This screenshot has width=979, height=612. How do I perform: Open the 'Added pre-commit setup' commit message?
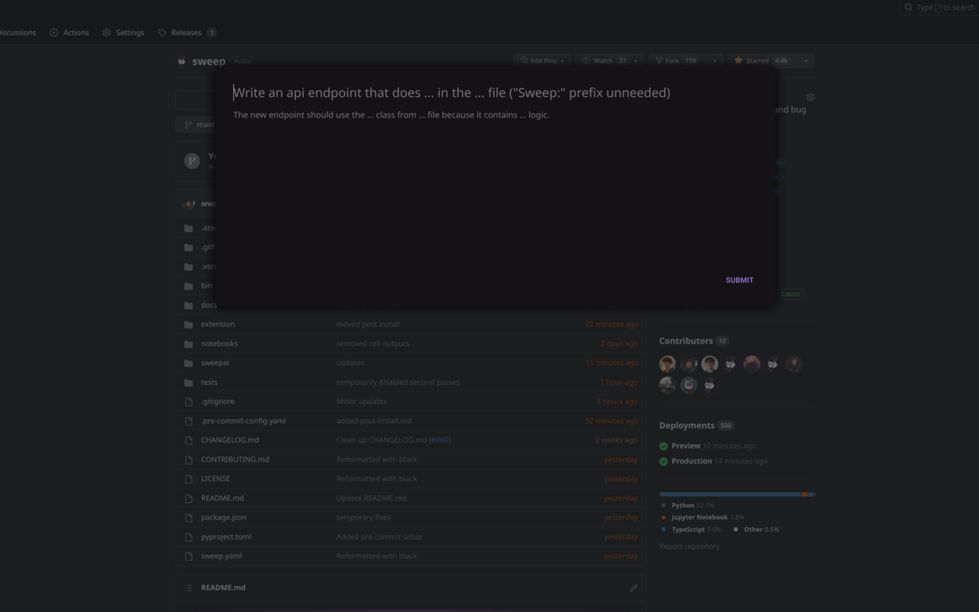[x=379, y=537]
